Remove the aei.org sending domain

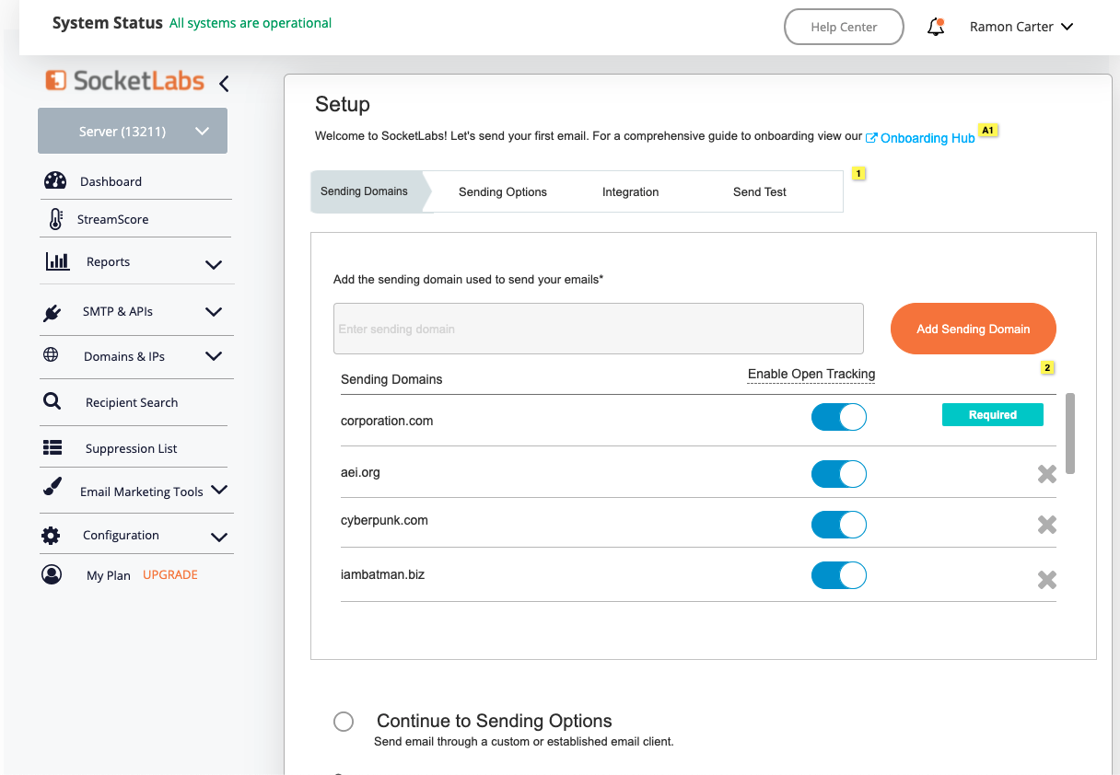click(x=1047, y=474)
